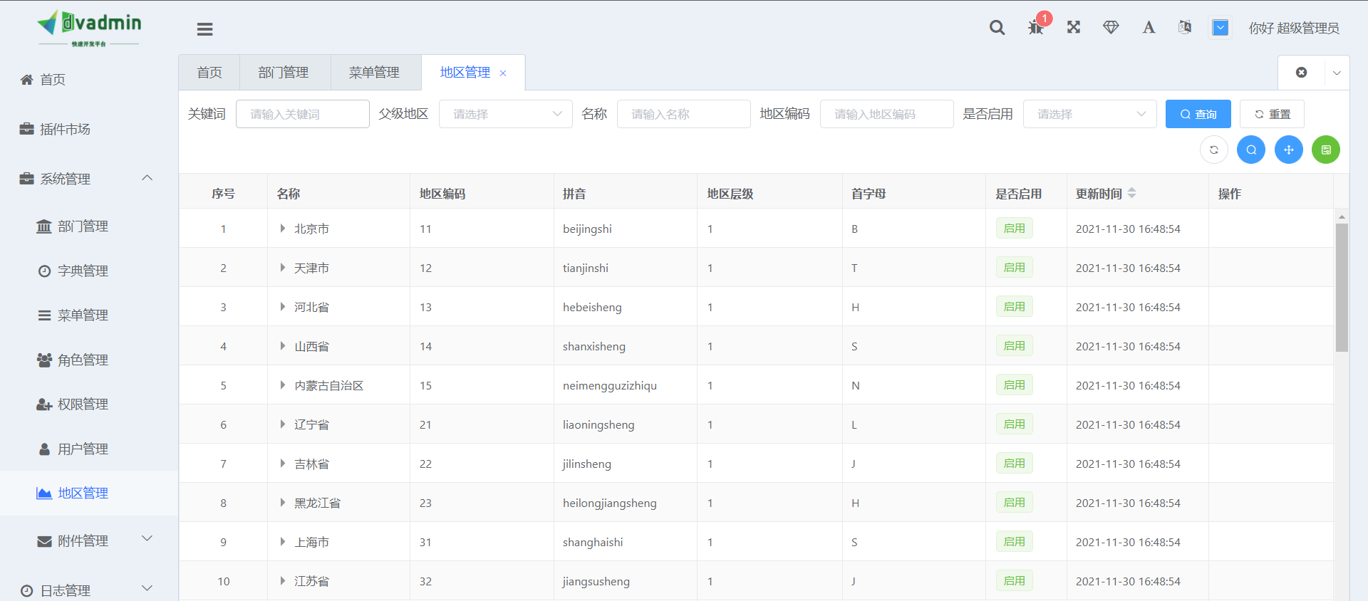This screenshot has height=601, width=1368.
Task: Open the 是否启用 select dropdown
Action: (x=1089, y=114)
